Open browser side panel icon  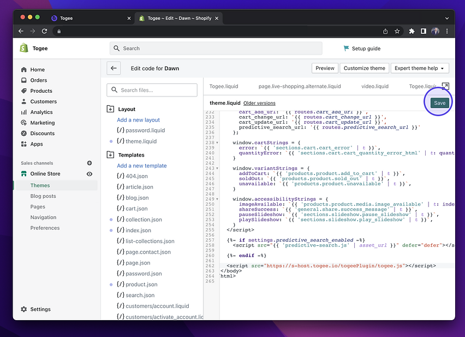[424, 31]
